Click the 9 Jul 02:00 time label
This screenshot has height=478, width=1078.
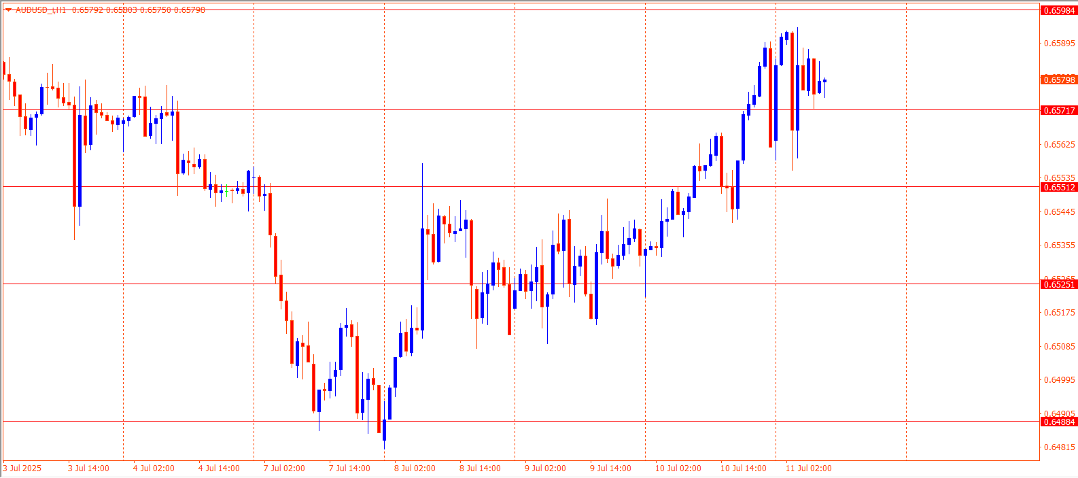click(545, 468)
